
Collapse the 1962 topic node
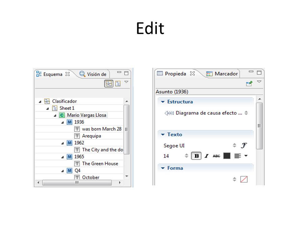(x=62, y=143)
